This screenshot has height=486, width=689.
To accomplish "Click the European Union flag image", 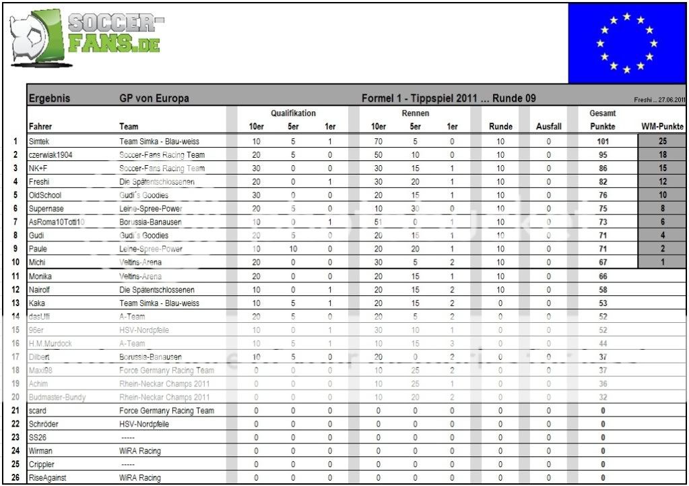I will [x=627, y=43].
